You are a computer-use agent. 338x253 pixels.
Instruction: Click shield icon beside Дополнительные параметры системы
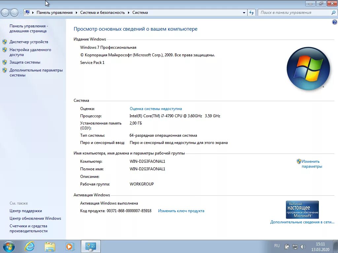[5, 70]
